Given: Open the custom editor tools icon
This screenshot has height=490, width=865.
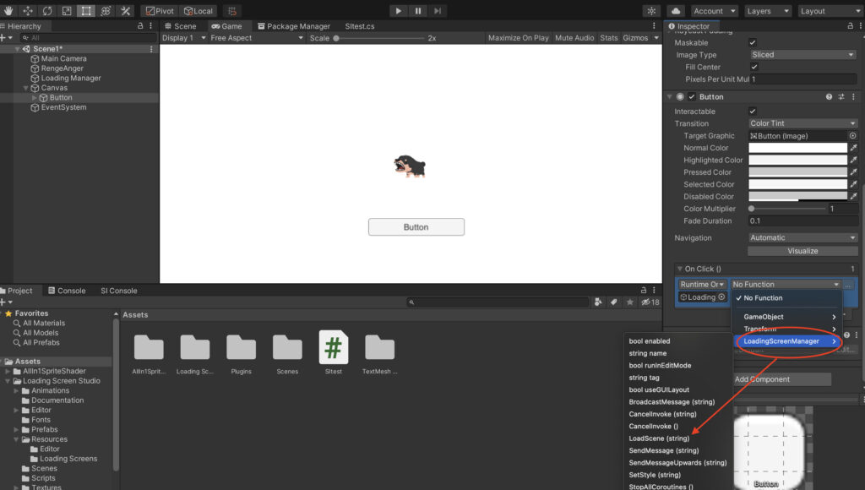Looking at the screenshot, I should coord(125,10).
